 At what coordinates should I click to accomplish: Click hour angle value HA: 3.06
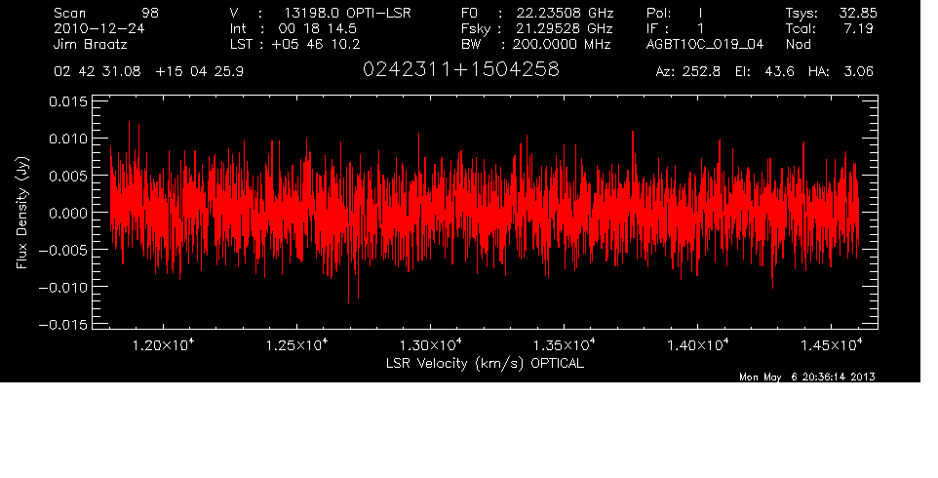[840, 72]
